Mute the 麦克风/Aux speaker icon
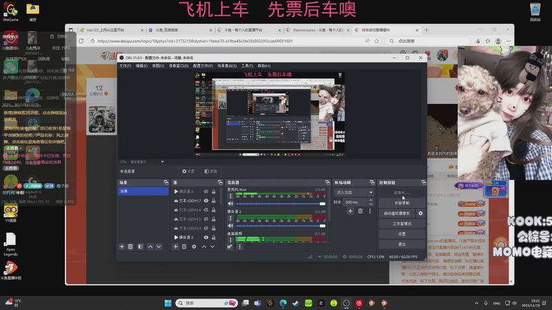 (x=230, y=203)
